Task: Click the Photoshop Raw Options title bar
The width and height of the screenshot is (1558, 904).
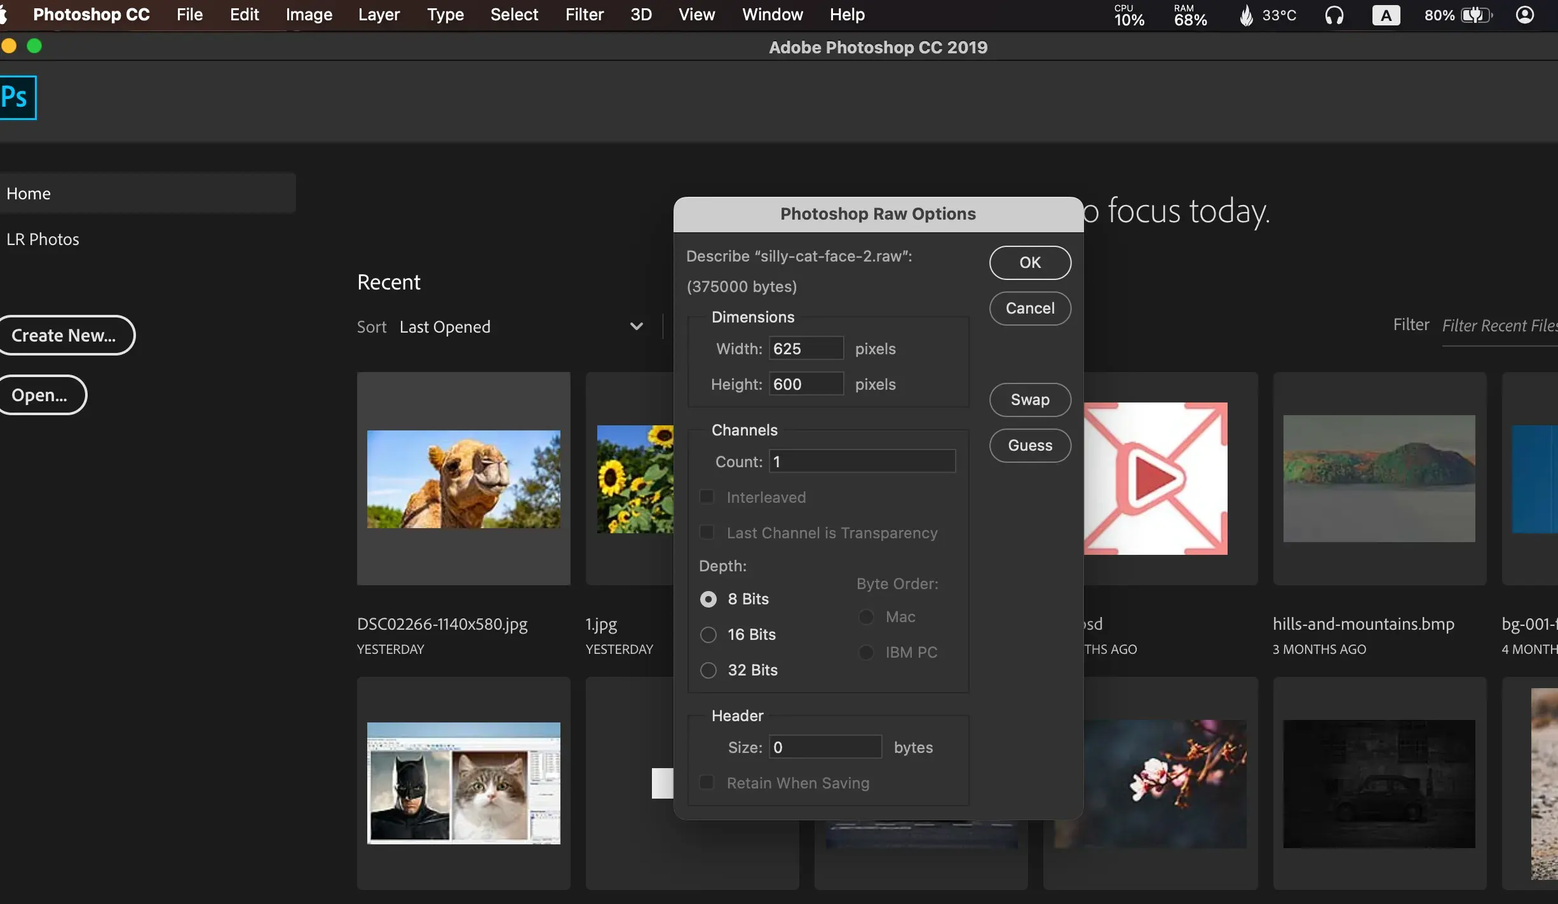Action: tap(878, 214)
